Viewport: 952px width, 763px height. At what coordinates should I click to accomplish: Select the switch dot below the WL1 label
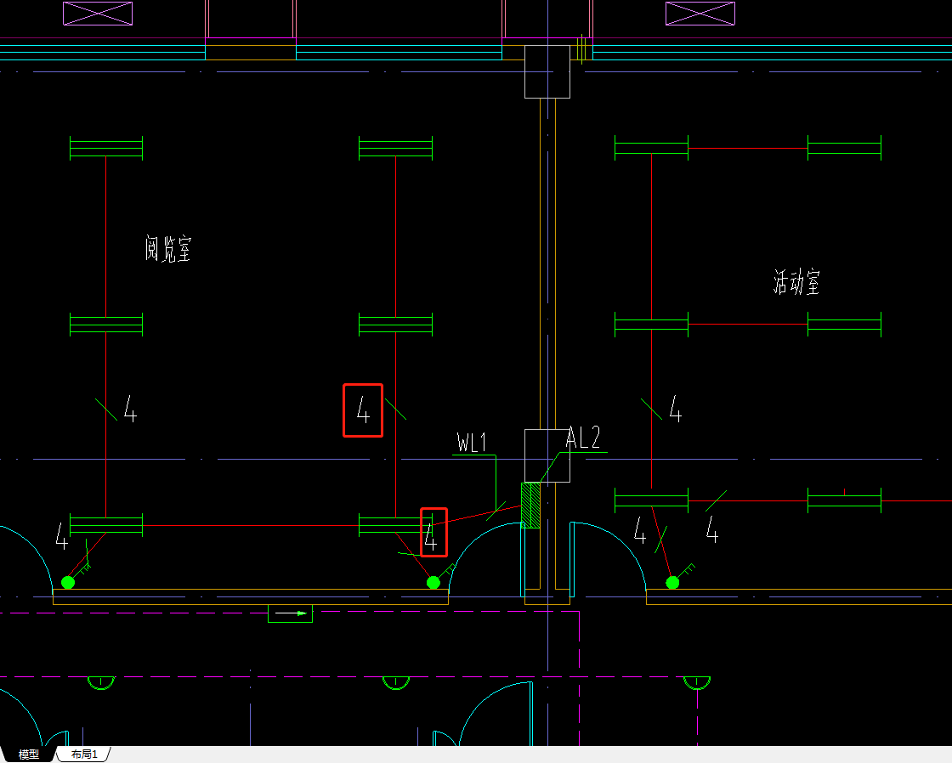(433, 583)
